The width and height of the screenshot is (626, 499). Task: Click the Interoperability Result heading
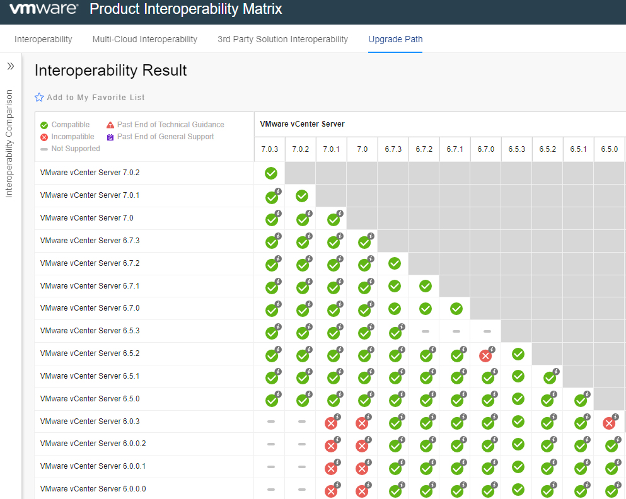coord(110,71)
